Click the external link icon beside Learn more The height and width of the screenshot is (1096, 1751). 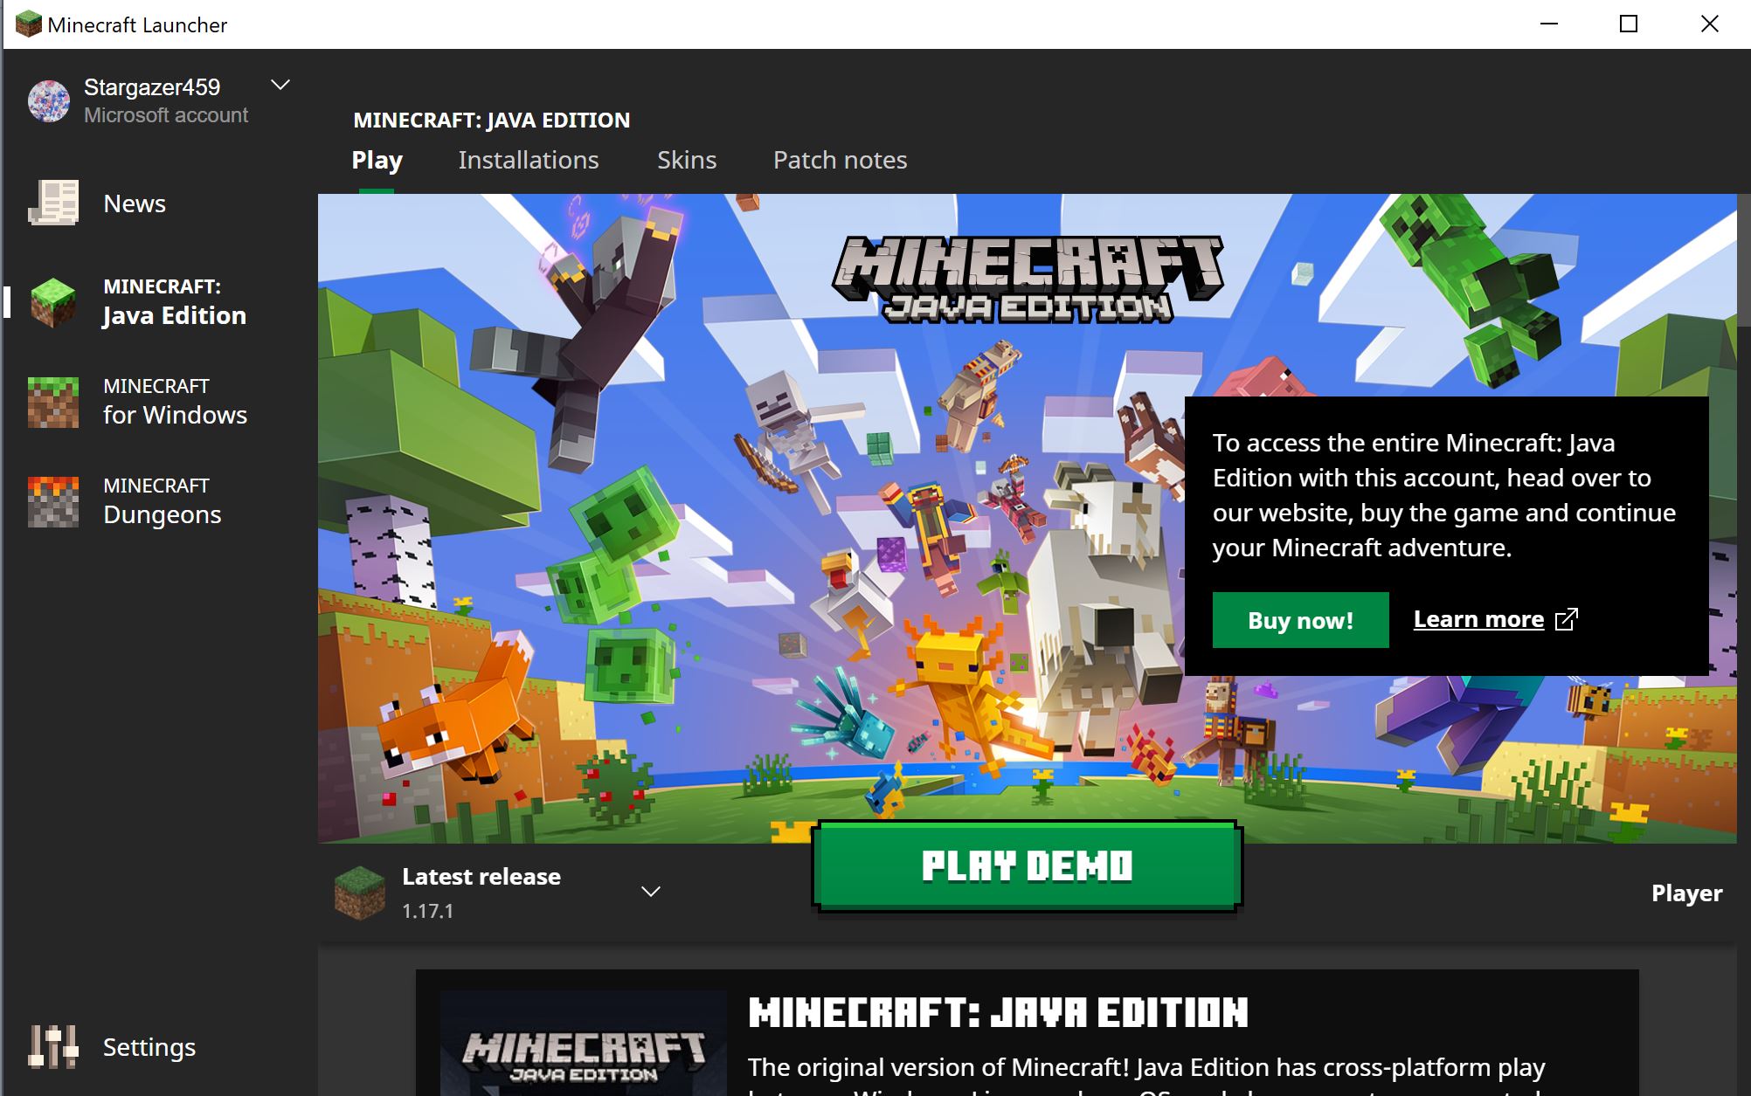click(1567, 619)
